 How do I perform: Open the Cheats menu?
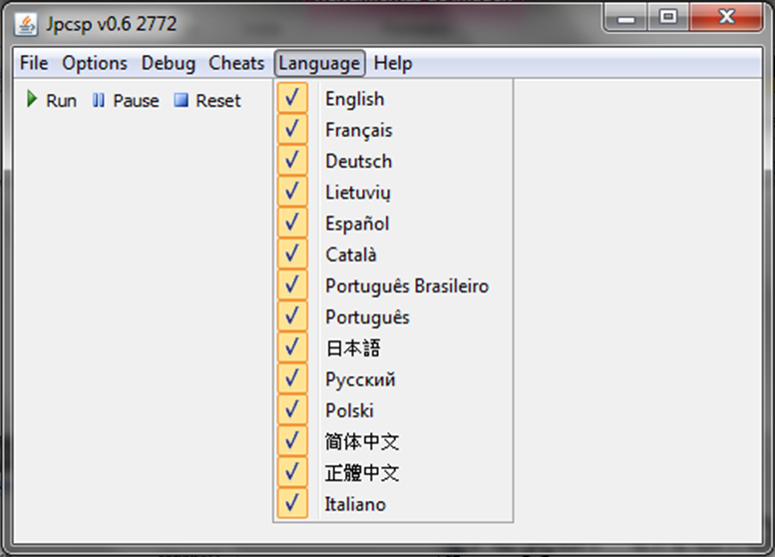236,63
